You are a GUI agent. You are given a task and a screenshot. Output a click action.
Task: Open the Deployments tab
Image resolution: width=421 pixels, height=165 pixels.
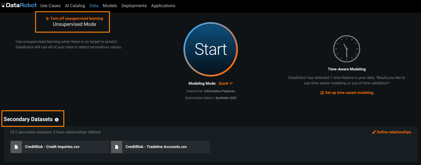pos(134,6)
